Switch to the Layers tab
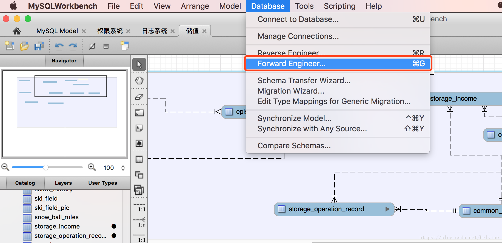This screenshot has height=243, width=502. 63,183
